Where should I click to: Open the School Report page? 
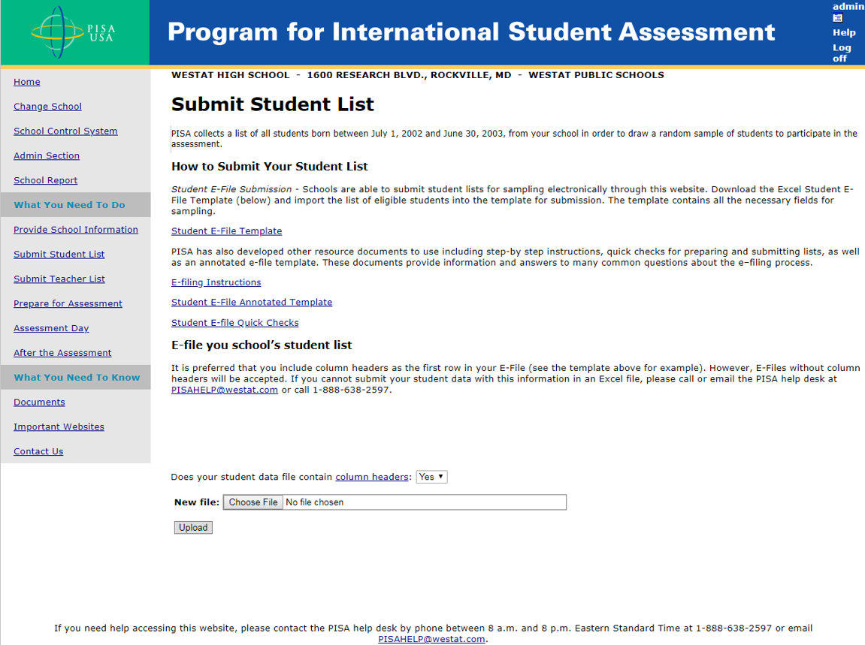(45, 180)
